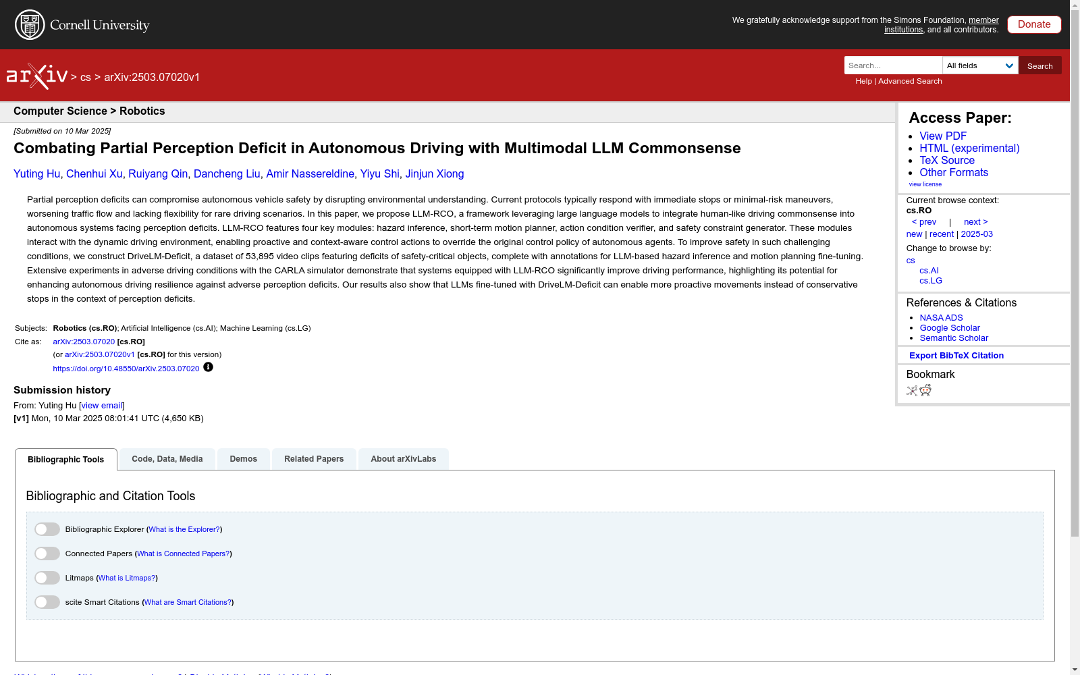The height and width of the screenshot is (675, 1080).
Task: Enable scite Smart Citations toggle
Action: (x=47, y=602)
